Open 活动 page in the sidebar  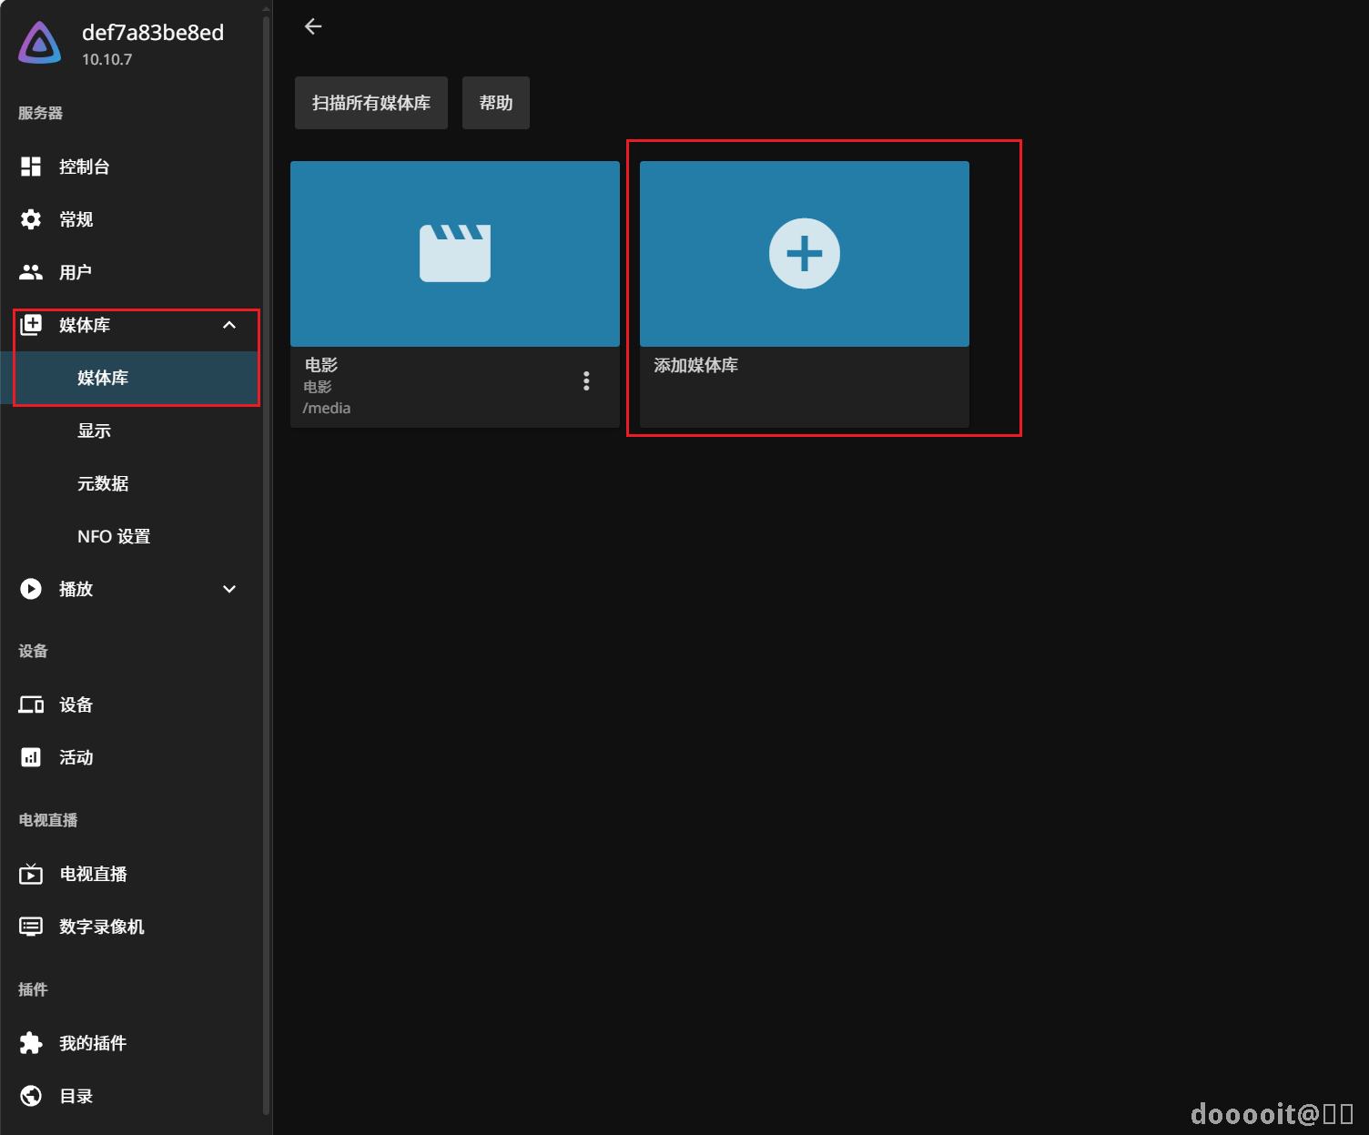[x=130, y=757]
